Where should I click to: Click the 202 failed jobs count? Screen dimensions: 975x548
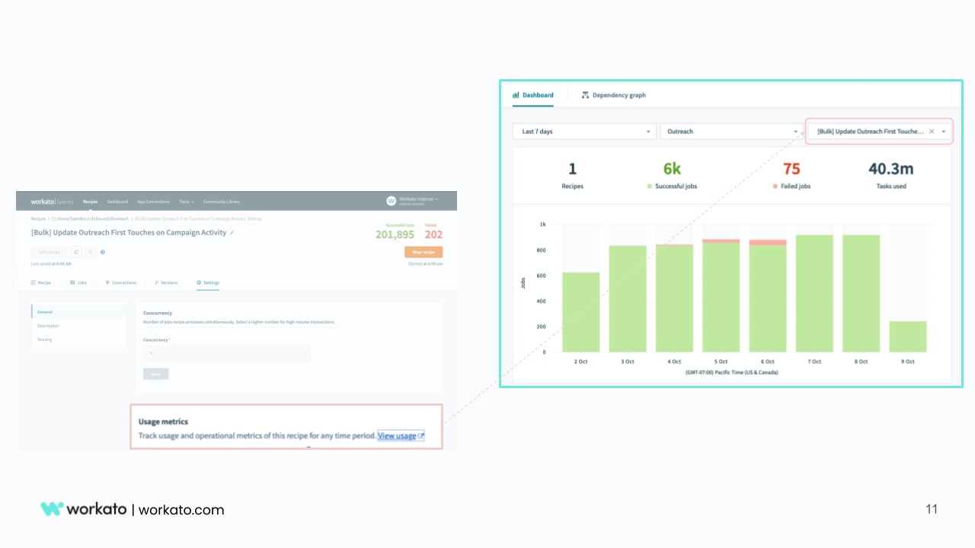433,234
